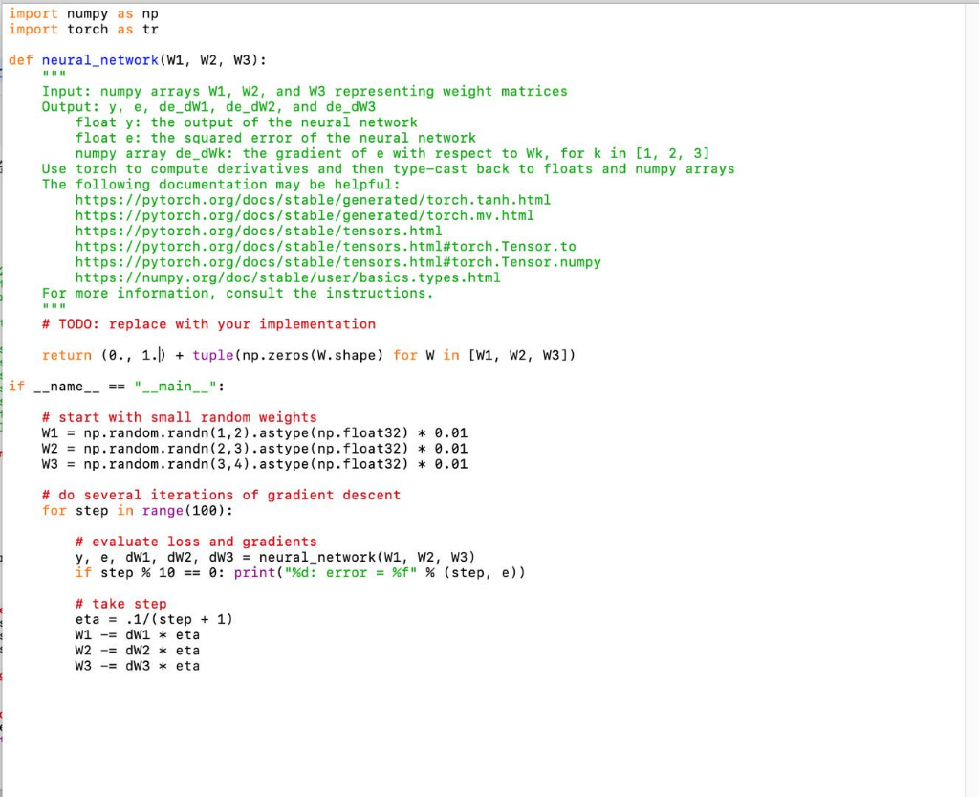The width and height of the screenshot is (979, 797).
Task: Click the closing docstring triple quotes
Action: click(53, 308)
